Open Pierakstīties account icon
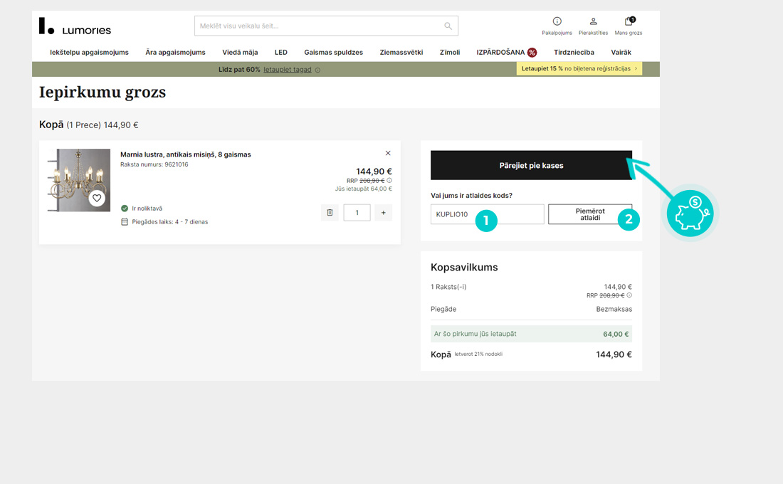783x484 pixels. 594,22
